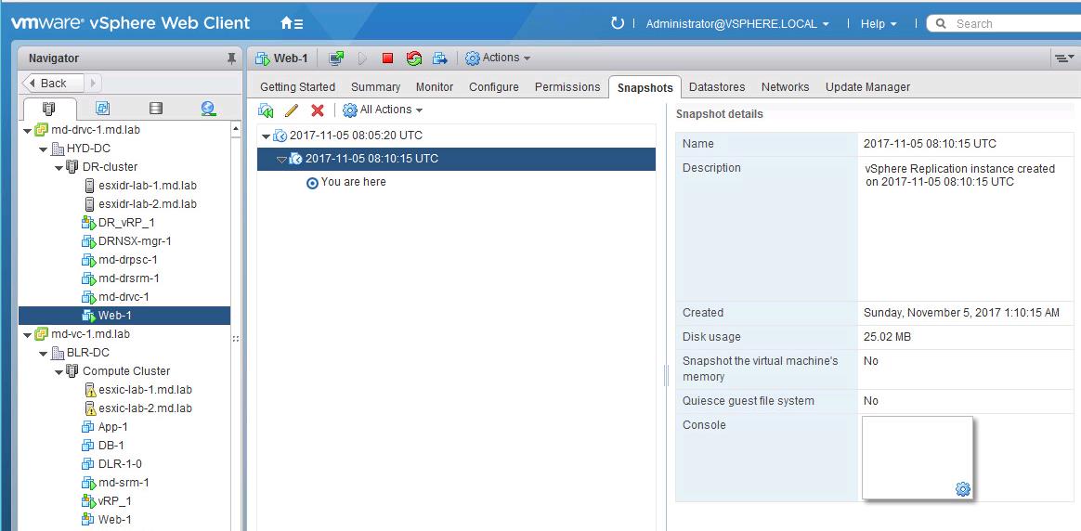
Task: Select Web-1 under Compute Cluster
Action: [x=114, y=520]
